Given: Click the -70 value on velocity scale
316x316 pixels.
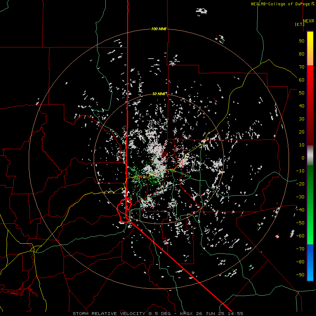Looking at the screenshot, I should [x=300, y=249].
